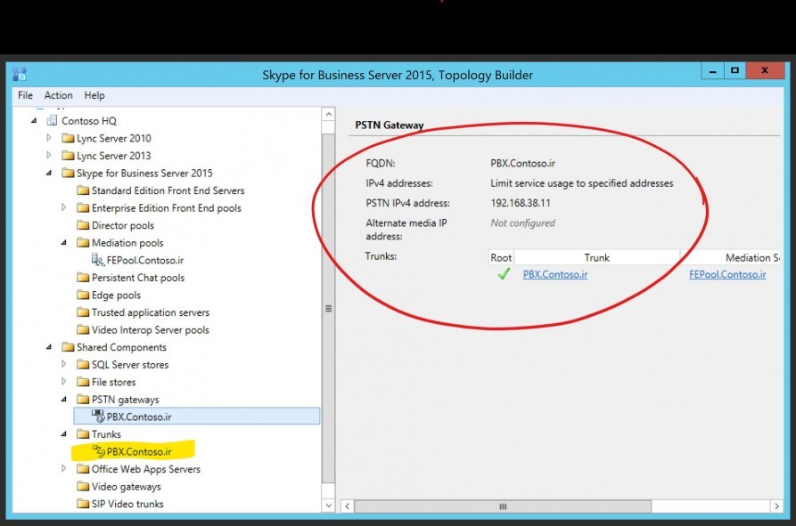796x526 pixels.
Task: Click the Shared Components folder icon
Action: click(68, 347)
